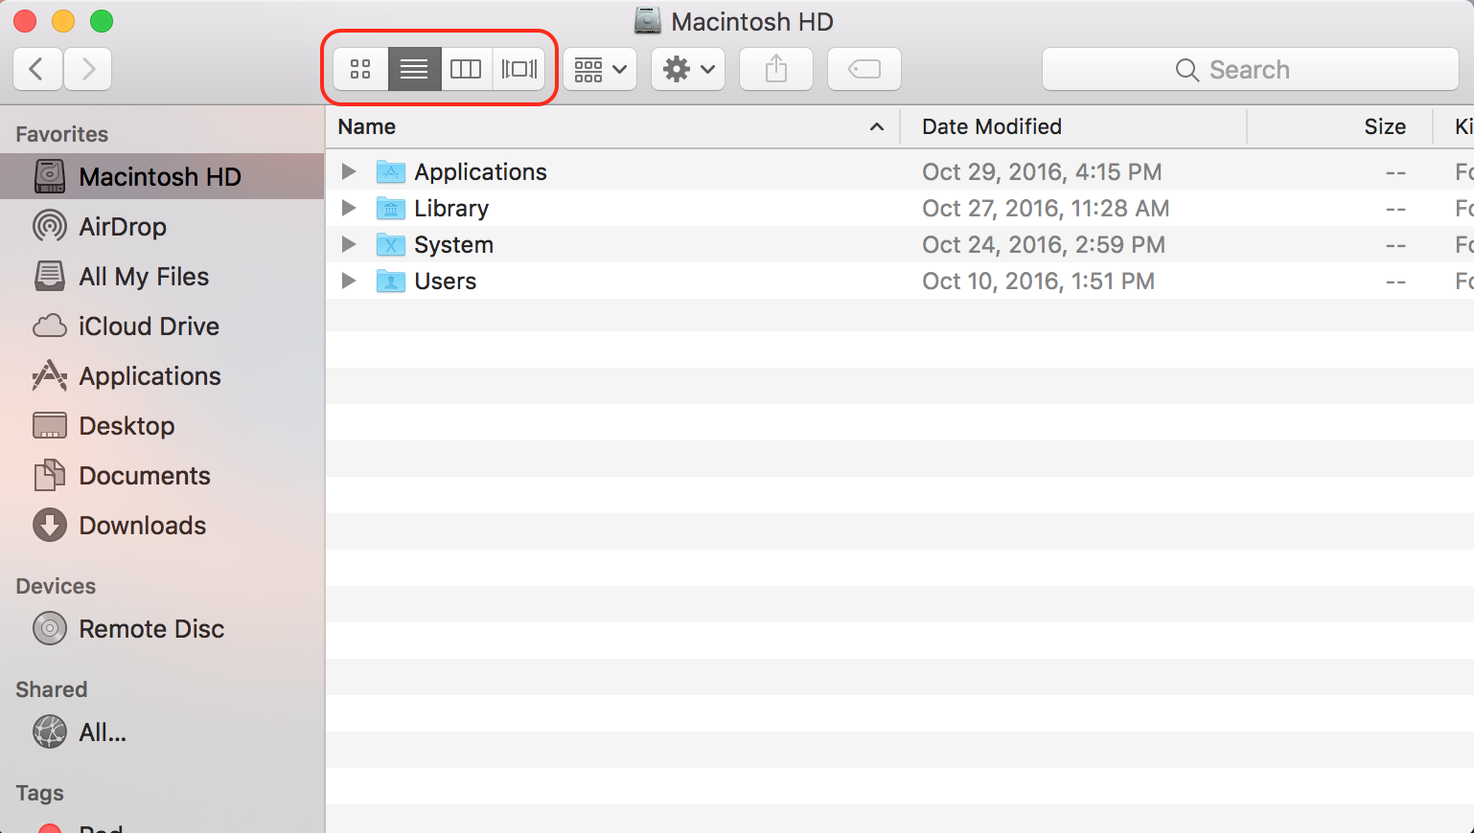The width and height of the screenshot is (1474, 833).
Task: Open Desktop in the sidebar
Action: [162, 425]
